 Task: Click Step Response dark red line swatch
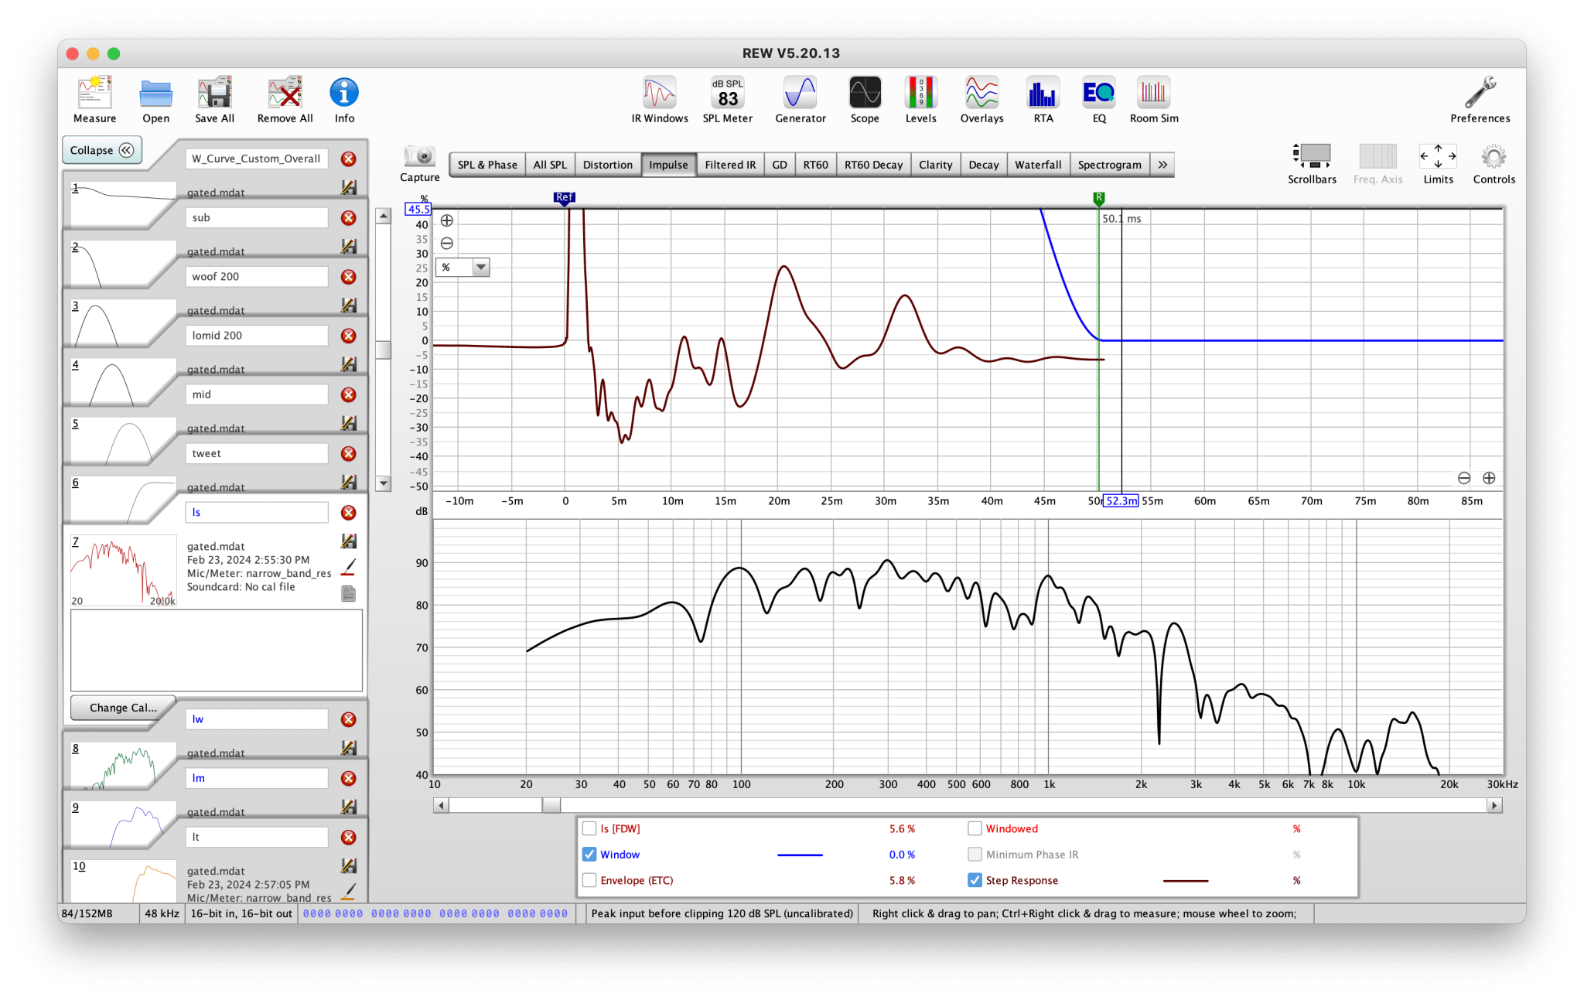point(1185,881)
